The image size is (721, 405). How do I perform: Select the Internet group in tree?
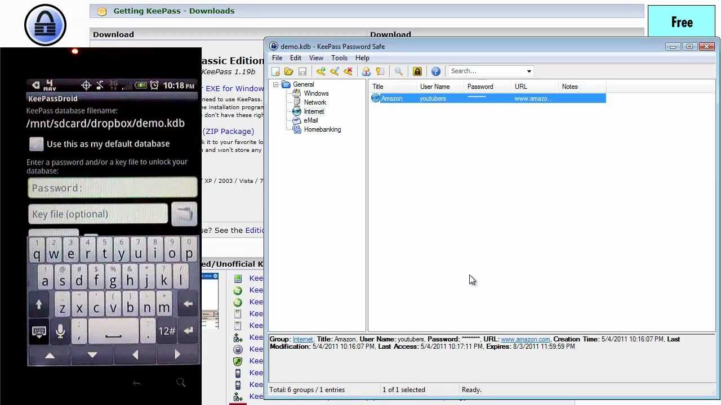(x=314, y=111)
